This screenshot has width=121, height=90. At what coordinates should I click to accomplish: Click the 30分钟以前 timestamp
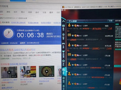point(109,36)
